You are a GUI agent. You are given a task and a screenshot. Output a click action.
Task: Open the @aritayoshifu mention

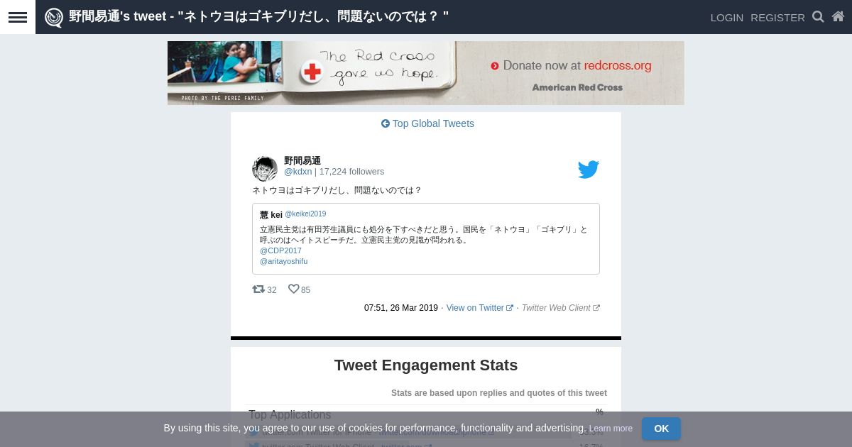tap(283, 261)
